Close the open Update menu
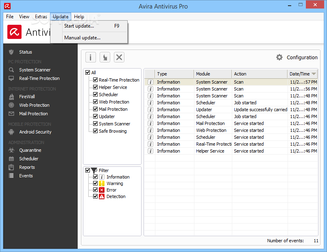Image resolution: width=327 pixels, height=252 pixels. tap(61, 17)
